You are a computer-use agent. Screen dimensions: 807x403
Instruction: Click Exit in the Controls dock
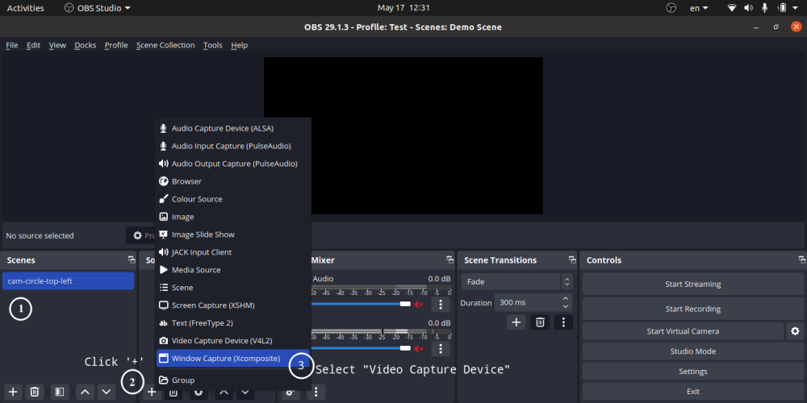point(692,391)
